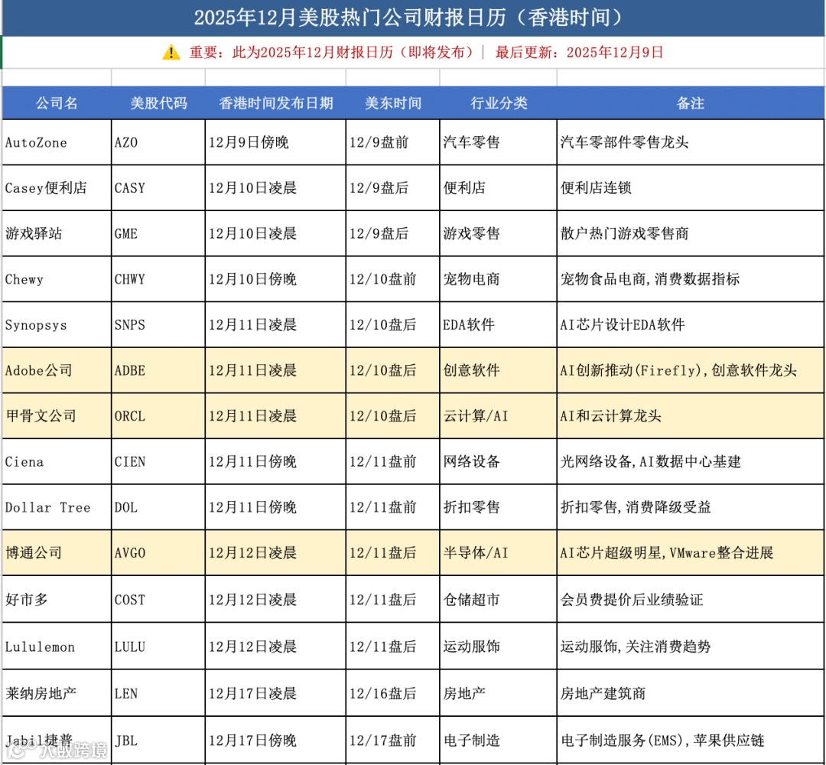Viewport: 826px width, 765px height.
Task: Click the yellow warning triangle icon
Action: 171,53
